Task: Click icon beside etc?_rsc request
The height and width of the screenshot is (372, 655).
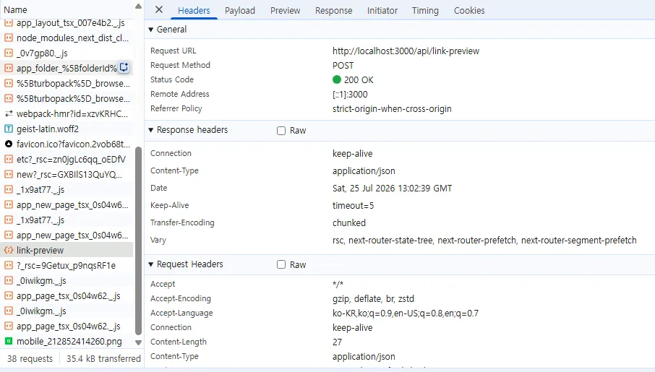Action: [x=9, y=159]
